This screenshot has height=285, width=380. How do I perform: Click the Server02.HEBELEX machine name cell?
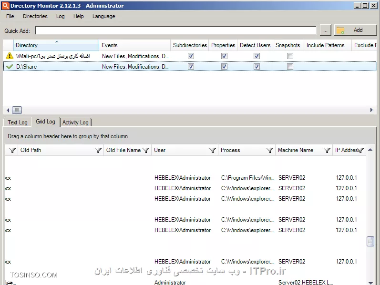click(x=305, y=282)
